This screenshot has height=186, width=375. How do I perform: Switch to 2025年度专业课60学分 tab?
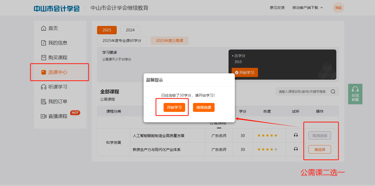point(122,41)
